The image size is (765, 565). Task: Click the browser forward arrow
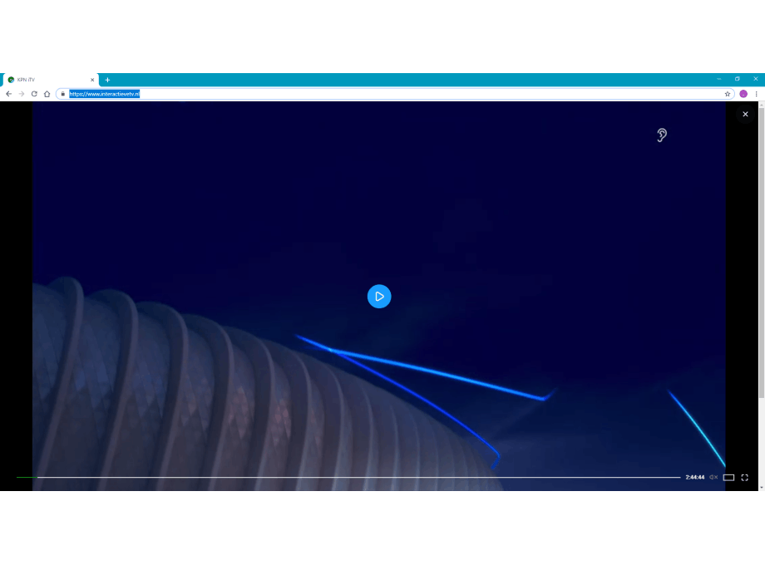point(22,94)
